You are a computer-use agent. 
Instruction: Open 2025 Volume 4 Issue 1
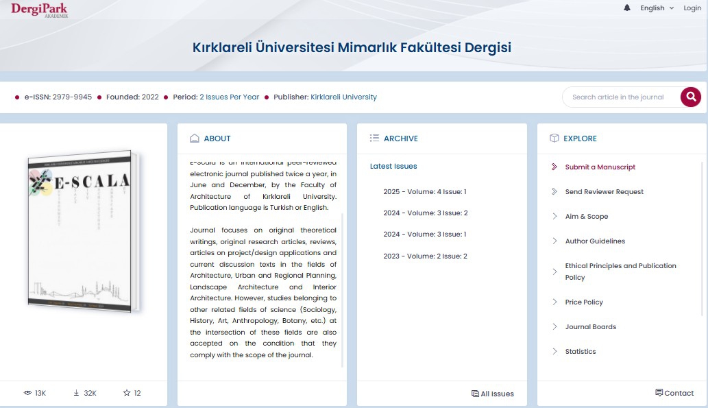pos(424,192)
